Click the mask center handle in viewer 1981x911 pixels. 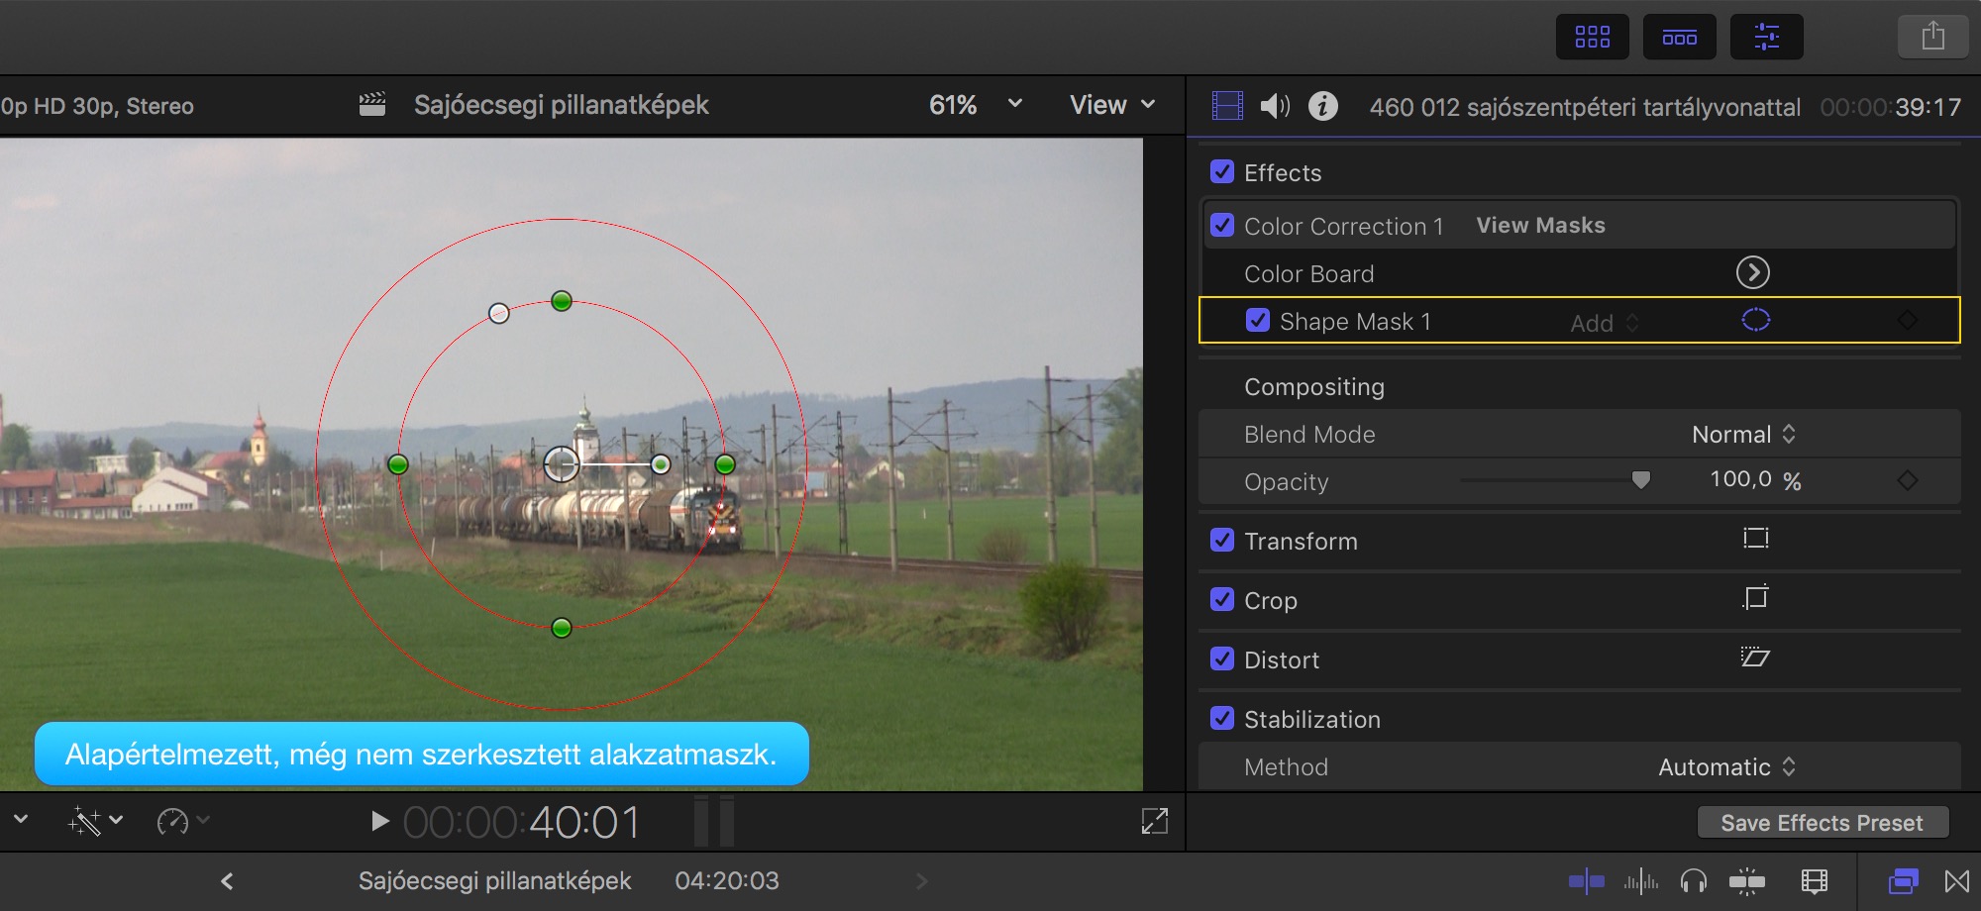click(x=562, y=463)
